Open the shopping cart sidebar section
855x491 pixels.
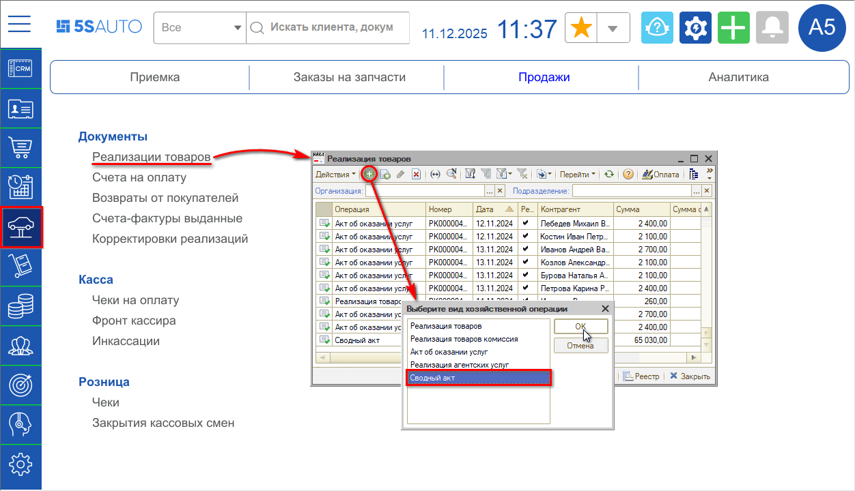click(20, 147)
